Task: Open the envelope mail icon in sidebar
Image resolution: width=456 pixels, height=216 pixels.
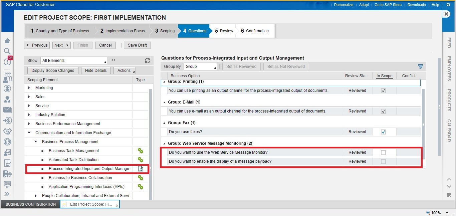Action: coord(7,110)
